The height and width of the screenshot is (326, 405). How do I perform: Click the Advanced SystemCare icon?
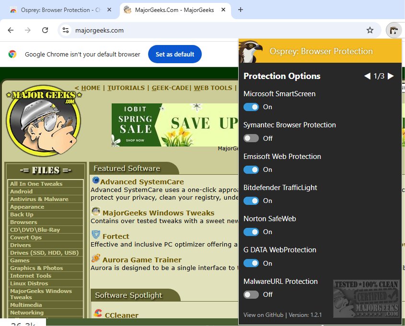95,180
